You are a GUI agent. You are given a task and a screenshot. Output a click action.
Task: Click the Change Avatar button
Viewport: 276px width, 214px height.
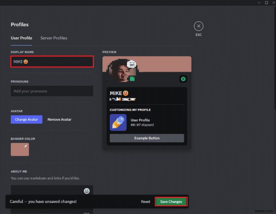pyautogui.click(x=27, y=119)
